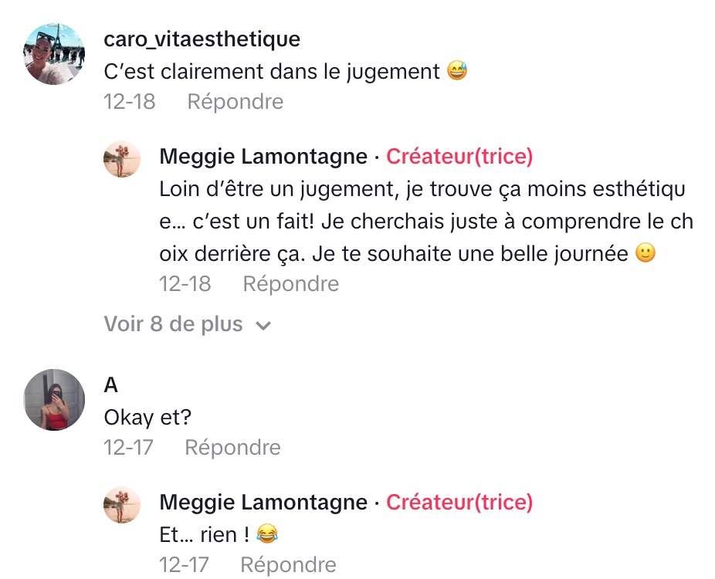
Task: Reply to the 'Loin d'être un jugement' comment
Action: tap(290, 284)
